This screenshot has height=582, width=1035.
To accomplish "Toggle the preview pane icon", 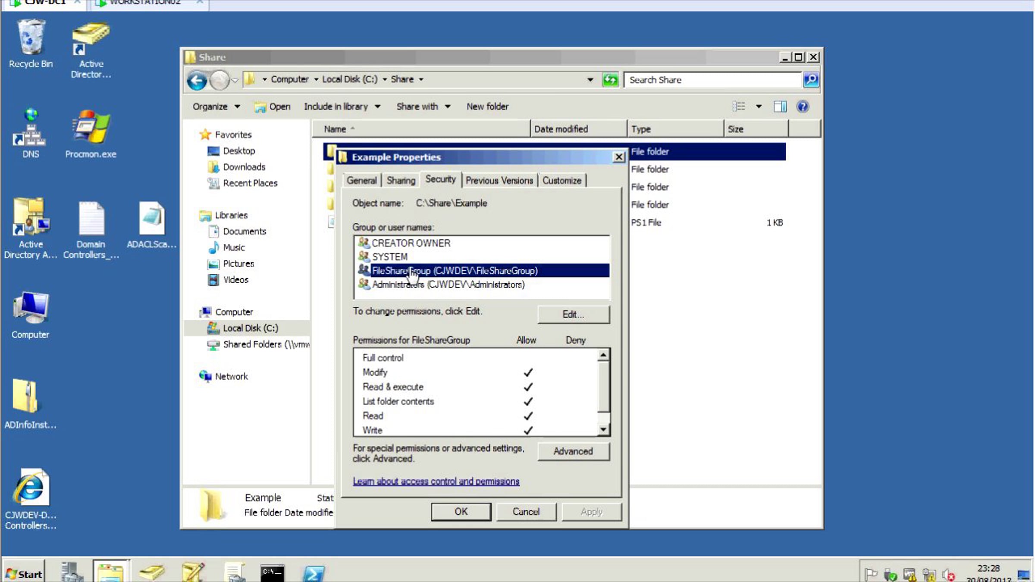I will 780,106.
